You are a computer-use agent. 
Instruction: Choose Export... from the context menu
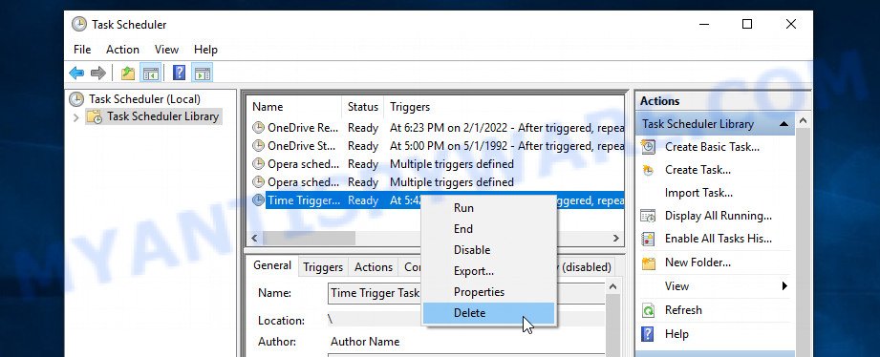489,271
